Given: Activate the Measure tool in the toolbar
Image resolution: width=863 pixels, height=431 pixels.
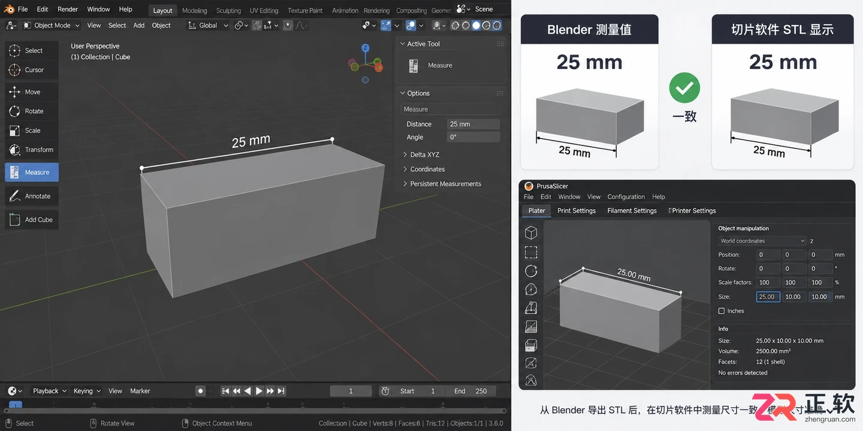Looking at the screenshot, I should click(x=32, y=172).
